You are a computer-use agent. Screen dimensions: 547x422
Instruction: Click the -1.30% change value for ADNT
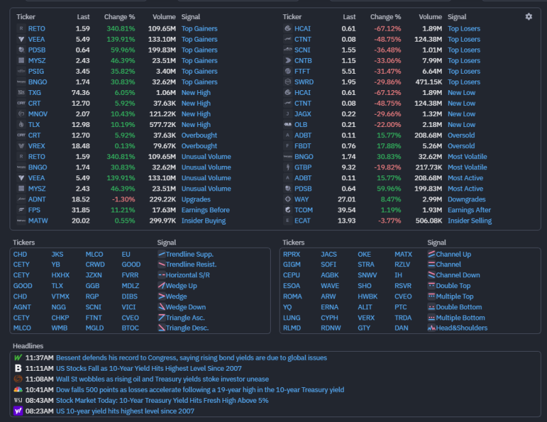coord(124,199)
